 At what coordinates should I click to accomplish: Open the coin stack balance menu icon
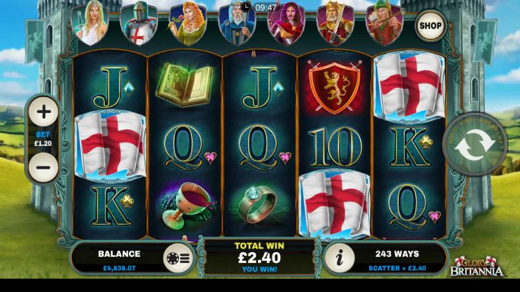click(x=178, y=258)
